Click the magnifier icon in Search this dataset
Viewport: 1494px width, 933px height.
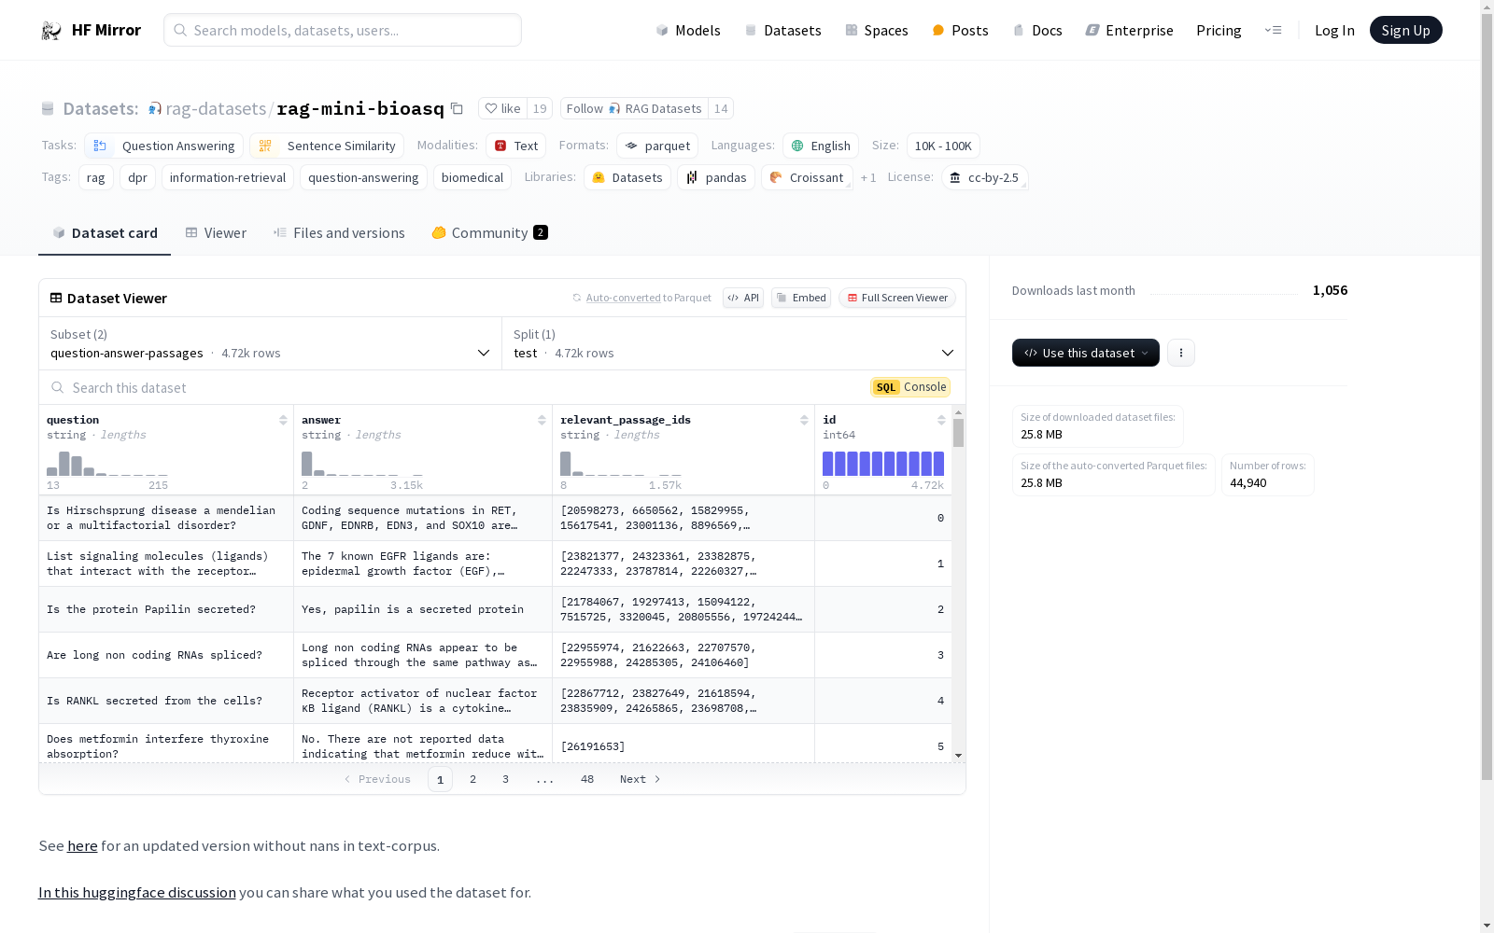[x=58, y=387]
